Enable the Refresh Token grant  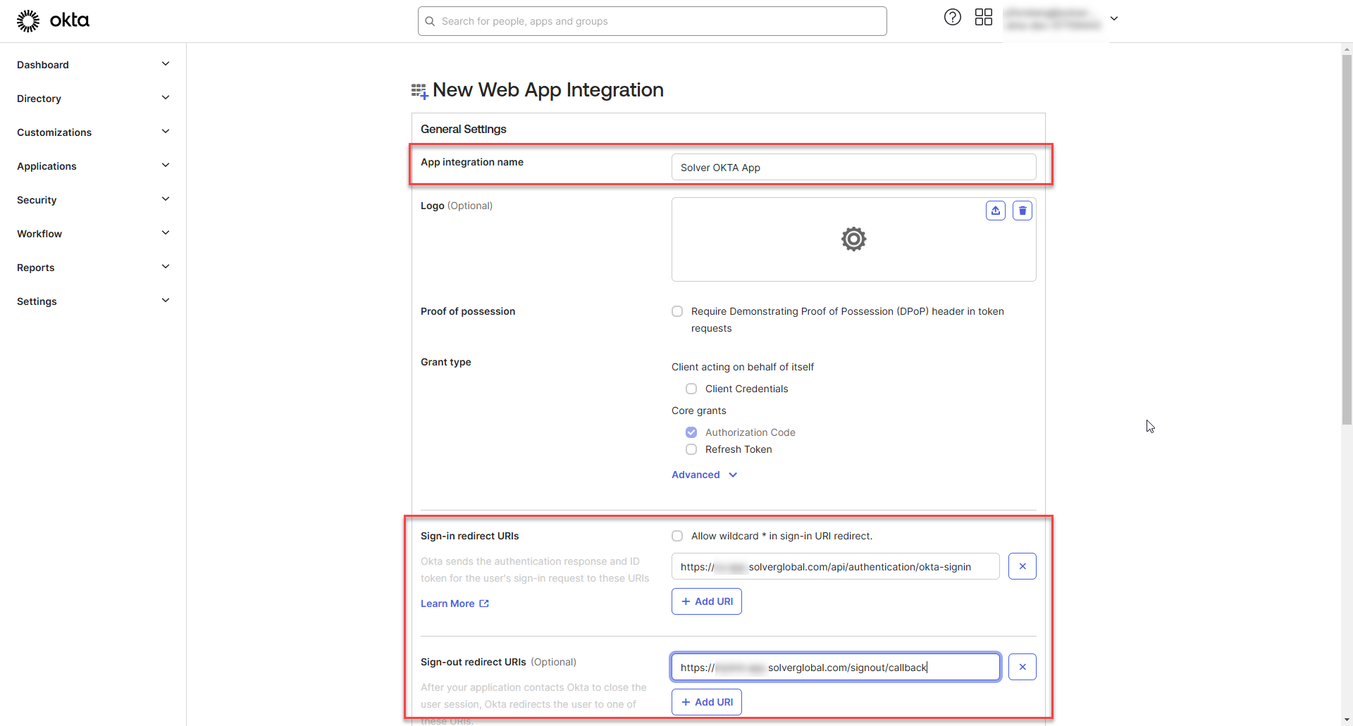coord(691,449)
